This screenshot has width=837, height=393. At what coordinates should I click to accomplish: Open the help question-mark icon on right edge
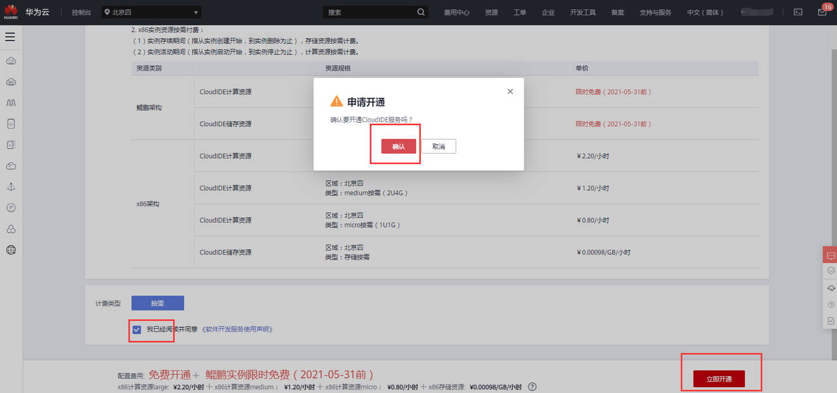(830, 304)
